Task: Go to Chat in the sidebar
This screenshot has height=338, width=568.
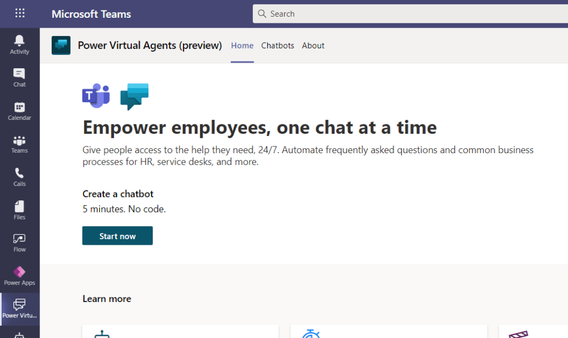Action: (x=19, y=77)
